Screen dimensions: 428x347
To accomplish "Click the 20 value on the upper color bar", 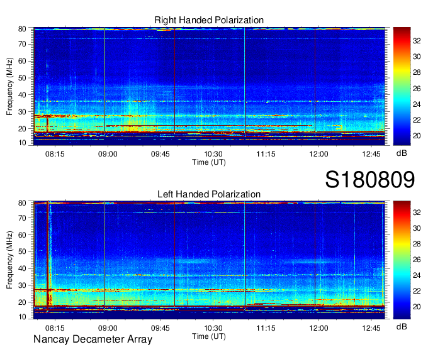I will [x=417, y=136].
